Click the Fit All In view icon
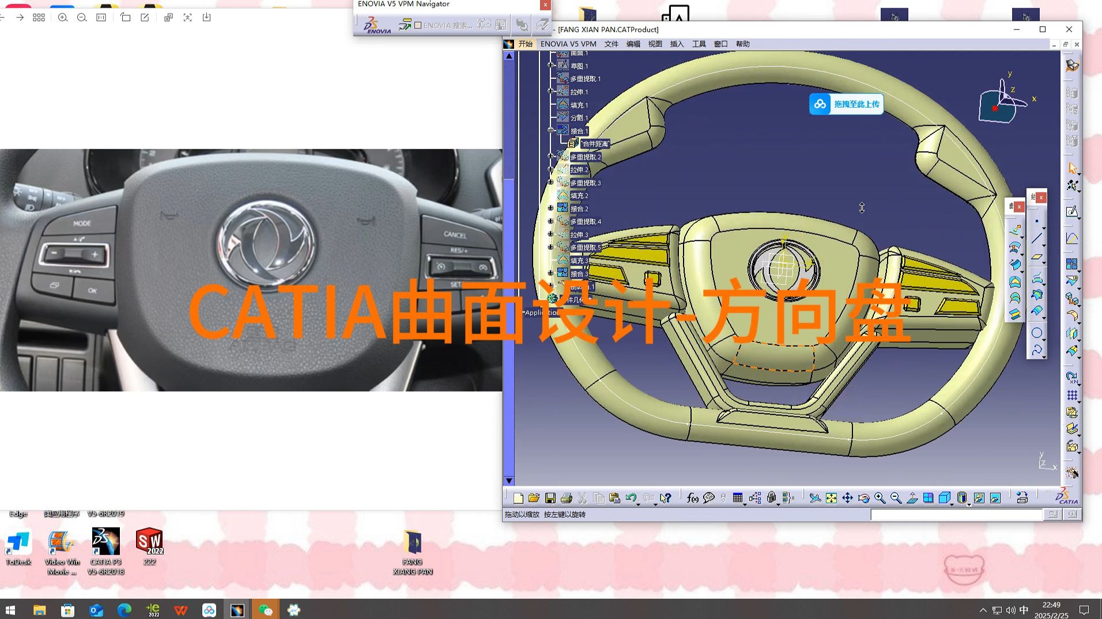The height and width of the screenshot is (619, 1102). (x=831, y=498)
